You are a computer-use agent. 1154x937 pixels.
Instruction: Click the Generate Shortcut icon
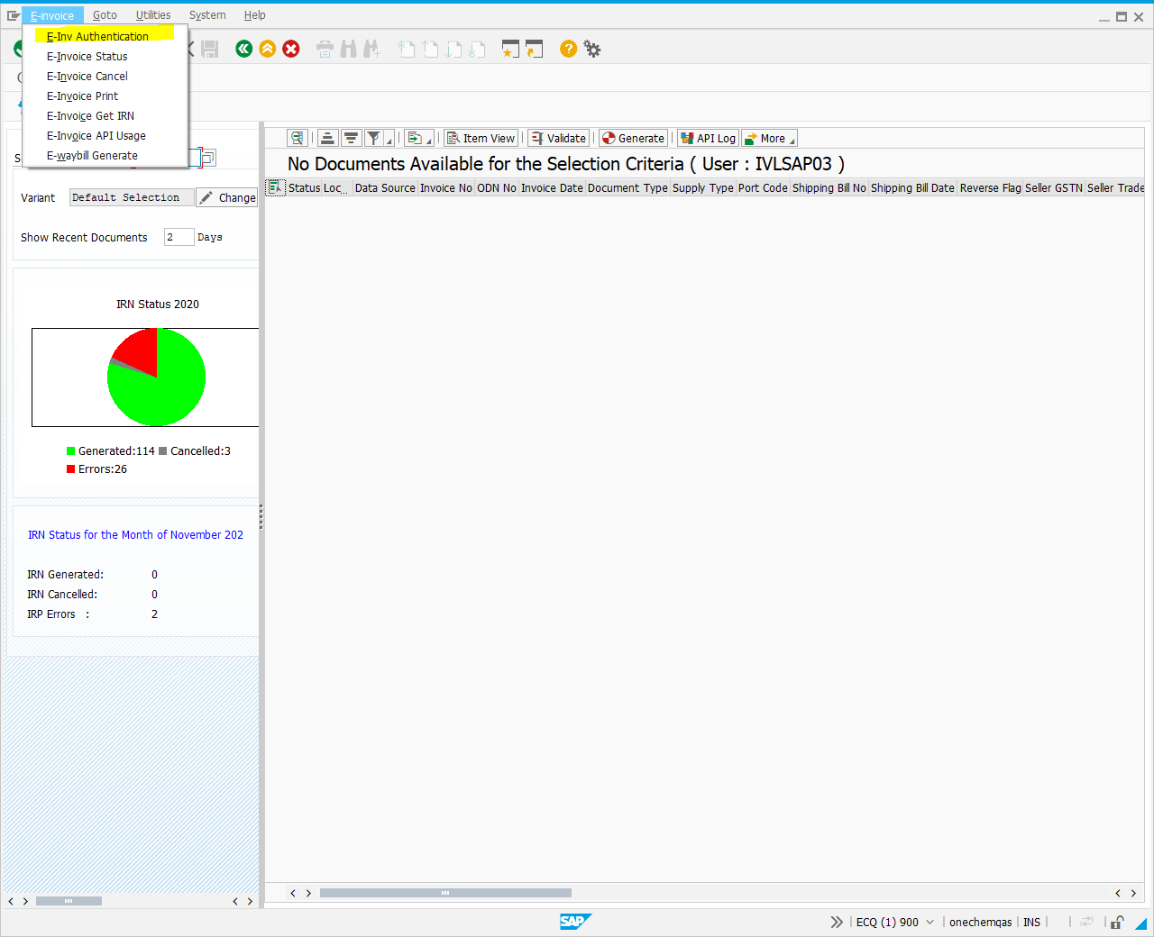tap(535, 49)
